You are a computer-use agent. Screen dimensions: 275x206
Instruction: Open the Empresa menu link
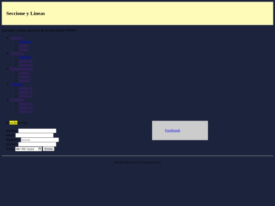click(16, 38)
